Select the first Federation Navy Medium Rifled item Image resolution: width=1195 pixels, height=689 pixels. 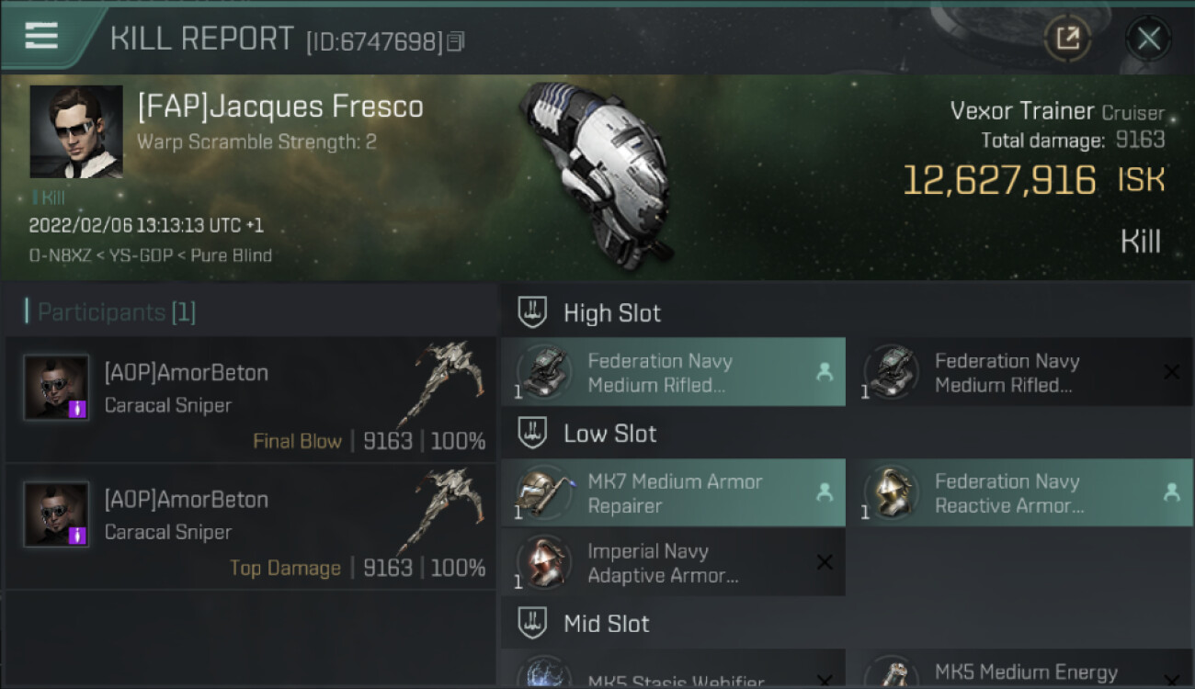tap(673, 372)
